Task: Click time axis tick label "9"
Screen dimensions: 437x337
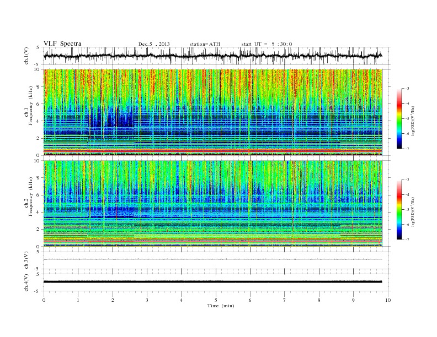Action: click(x=353, y=300)
